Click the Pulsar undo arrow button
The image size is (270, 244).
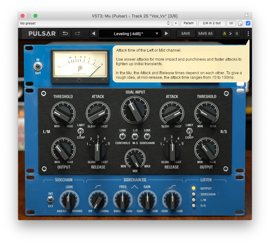pos(65,34)
